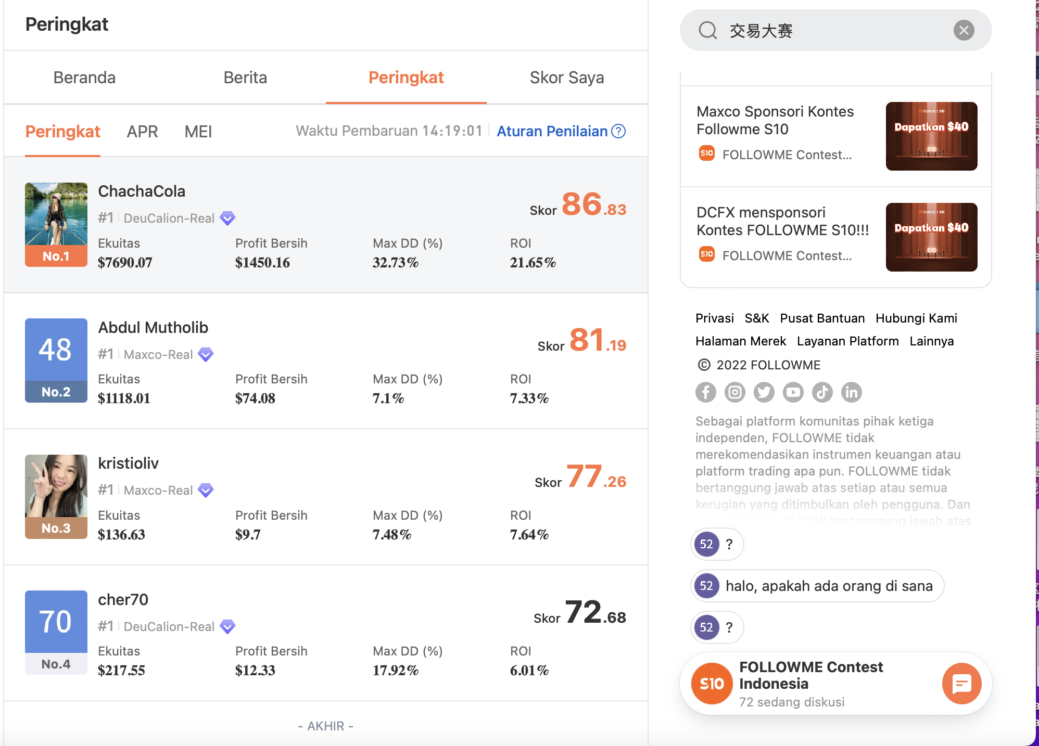The height and width of the screenshot is (746, 1039).
Task: Open the YouTube social icon
Action: tap(793, 392)
